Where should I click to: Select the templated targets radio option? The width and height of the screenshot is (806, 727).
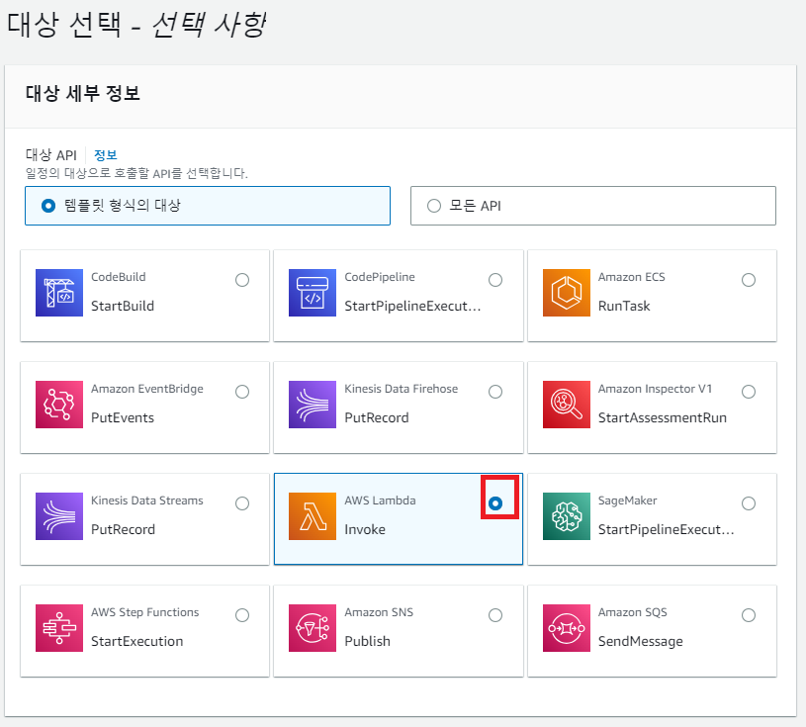[48, 206]
